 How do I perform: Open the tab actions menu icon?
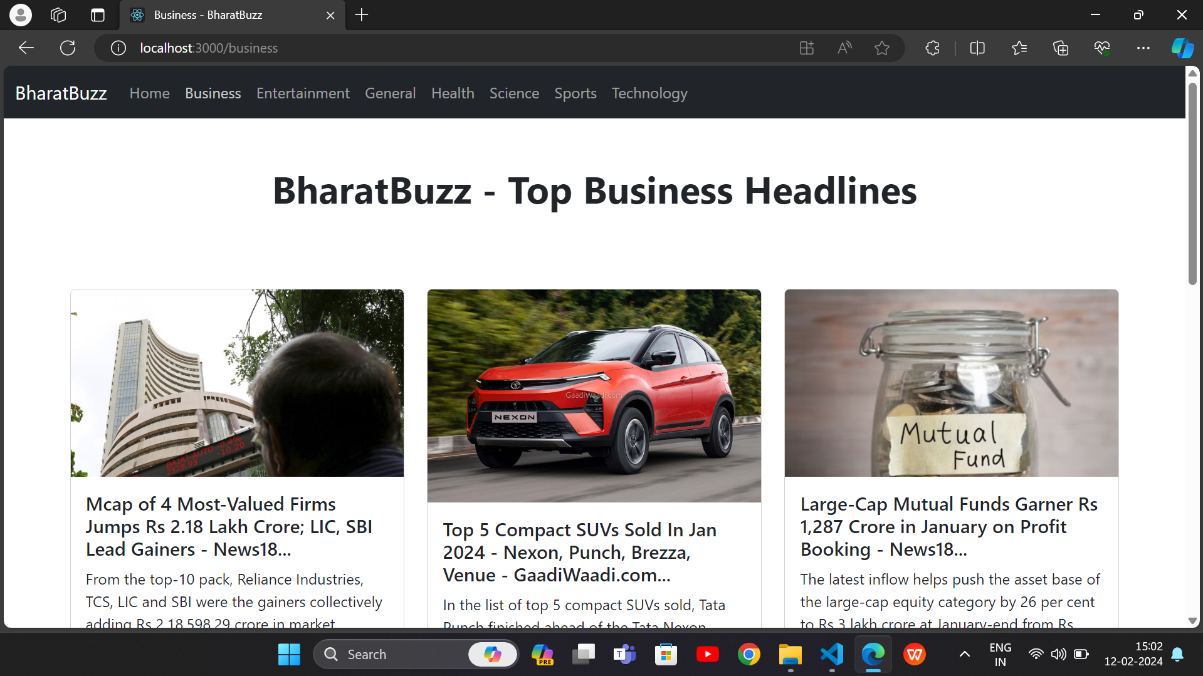98,15
